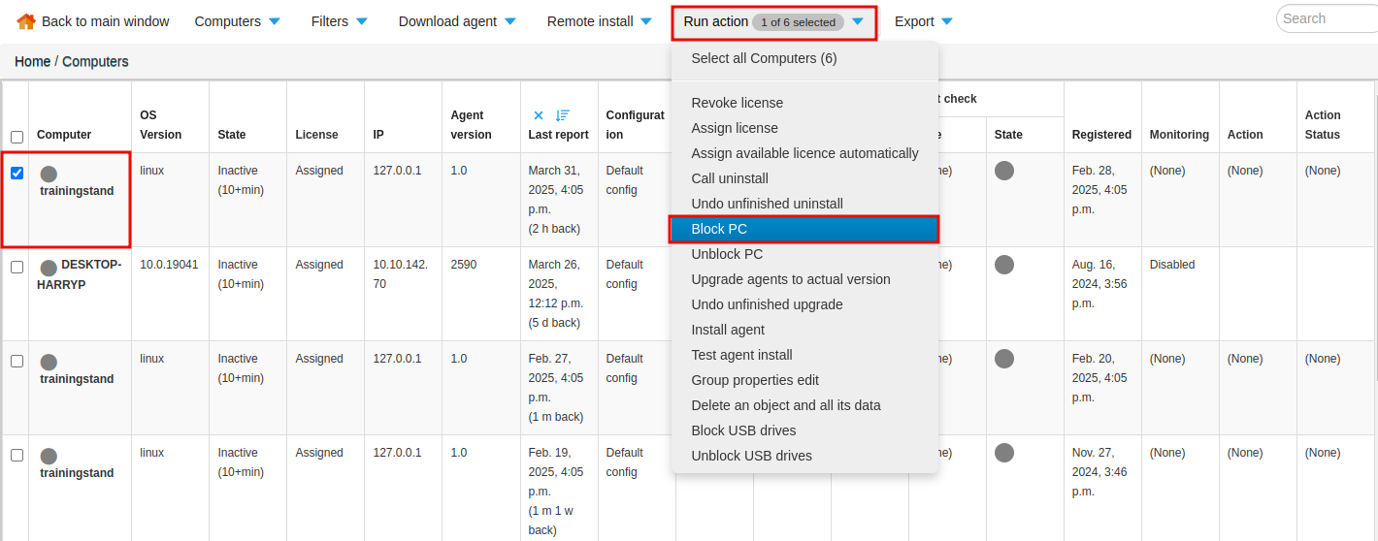
Task: Focus the Search input field
Action: pos(1328,18)
